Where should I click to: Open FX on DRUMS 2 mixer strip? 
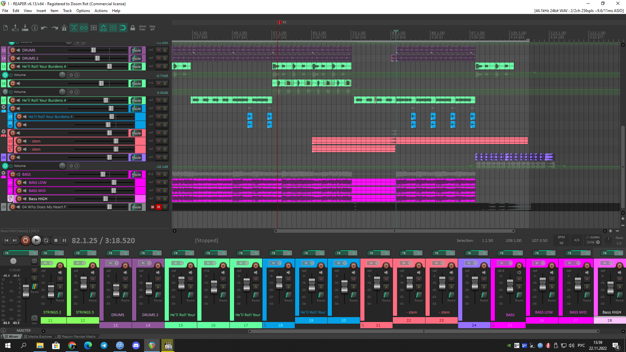[x=146, y=253]
